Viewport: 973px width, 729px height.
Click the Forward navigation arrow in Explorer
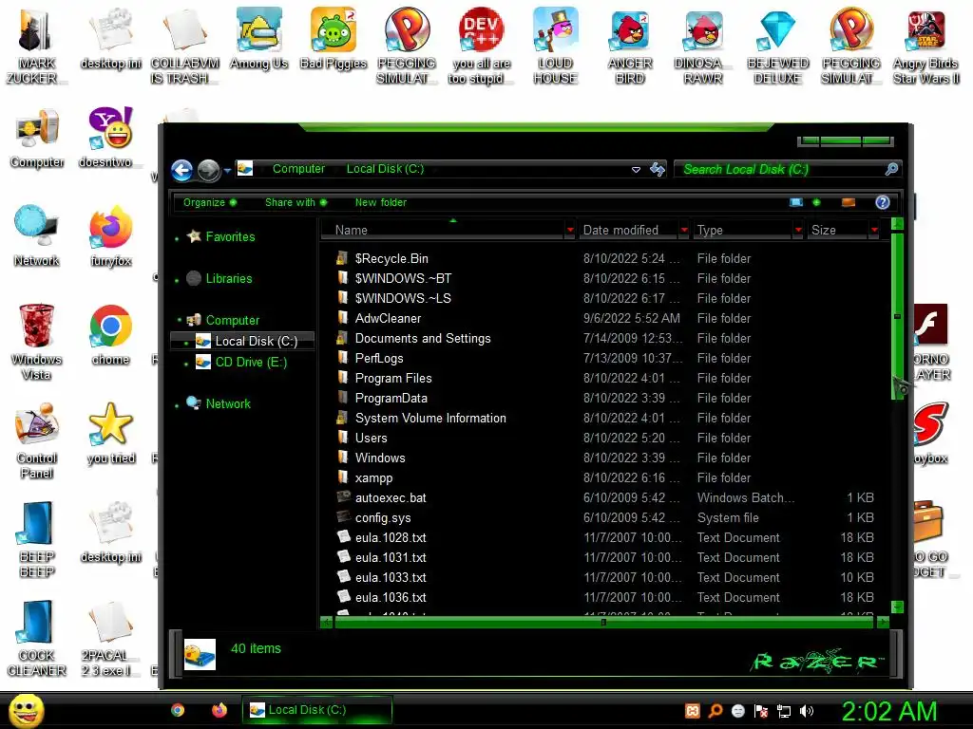[x=208, y=171]
